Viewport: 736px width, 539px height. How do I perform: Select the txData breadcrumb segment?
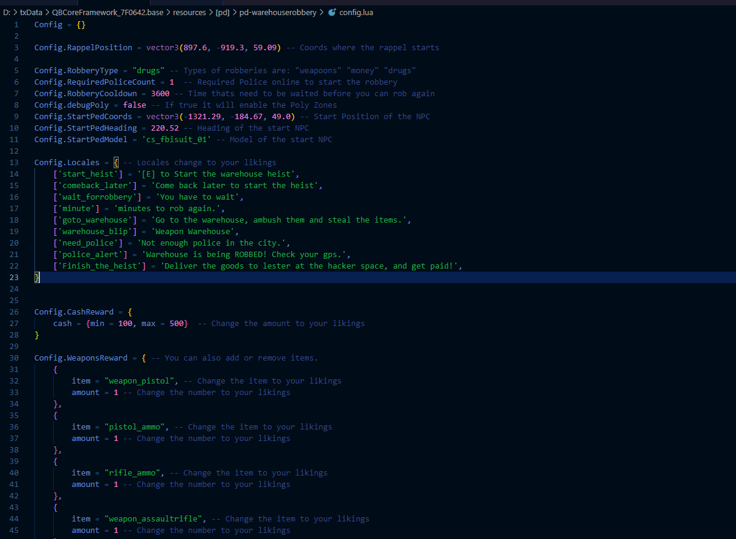coord(31,13)
